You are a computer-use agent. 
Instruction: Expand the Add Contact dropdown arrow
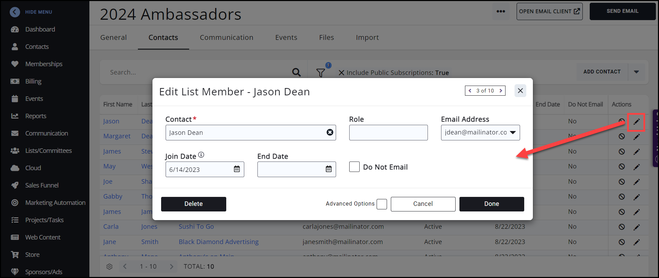(x=636, y=72)
